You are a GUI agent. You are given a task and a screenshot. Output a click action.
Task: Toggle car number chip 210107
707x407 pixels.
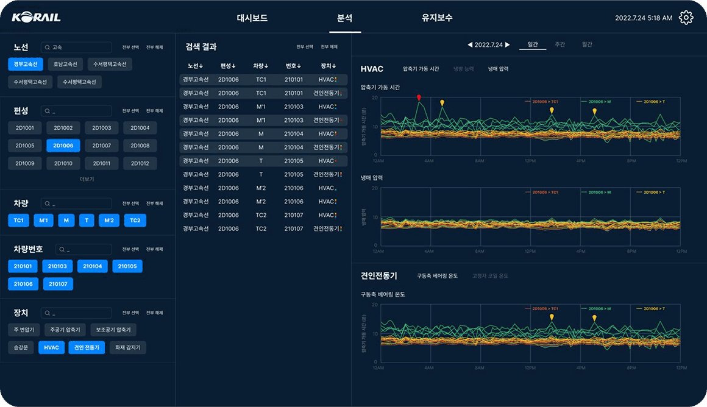pyautogui.click(x=58, y=284)
